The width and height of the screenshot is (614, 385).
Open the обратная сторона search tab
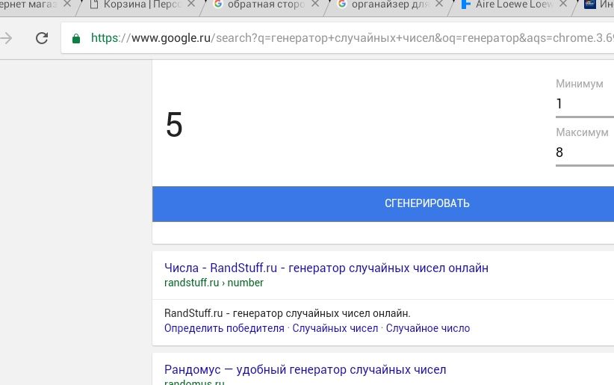click(265, 4)
